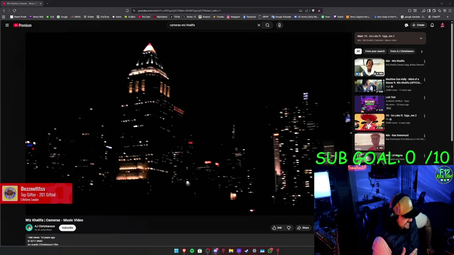
Task: Open options for Mix - Rae Sremmurd
Action: (424, 136)
